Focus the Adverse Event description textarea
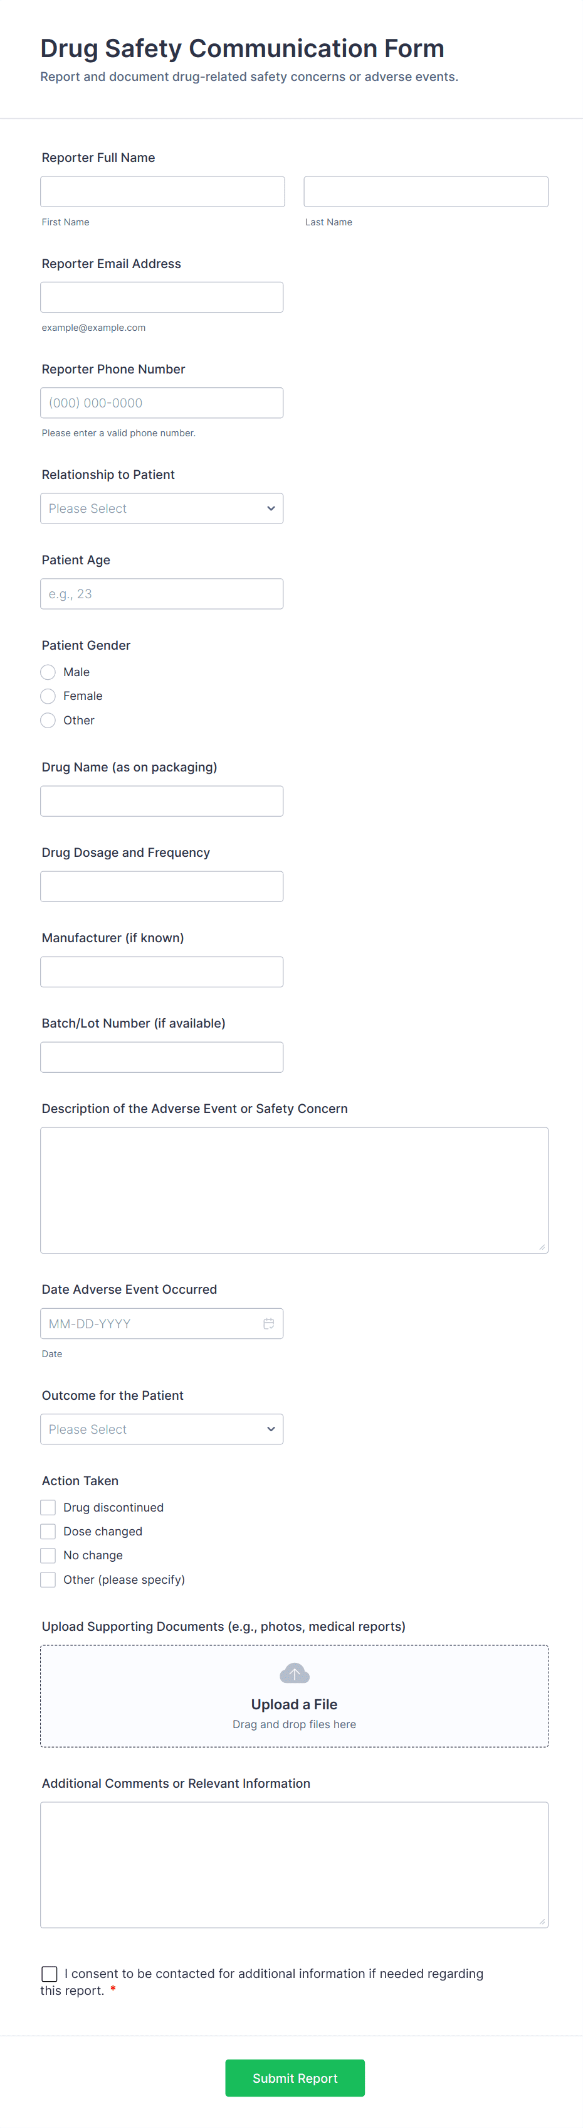583x2128 pixels. tap(295, 1190)
